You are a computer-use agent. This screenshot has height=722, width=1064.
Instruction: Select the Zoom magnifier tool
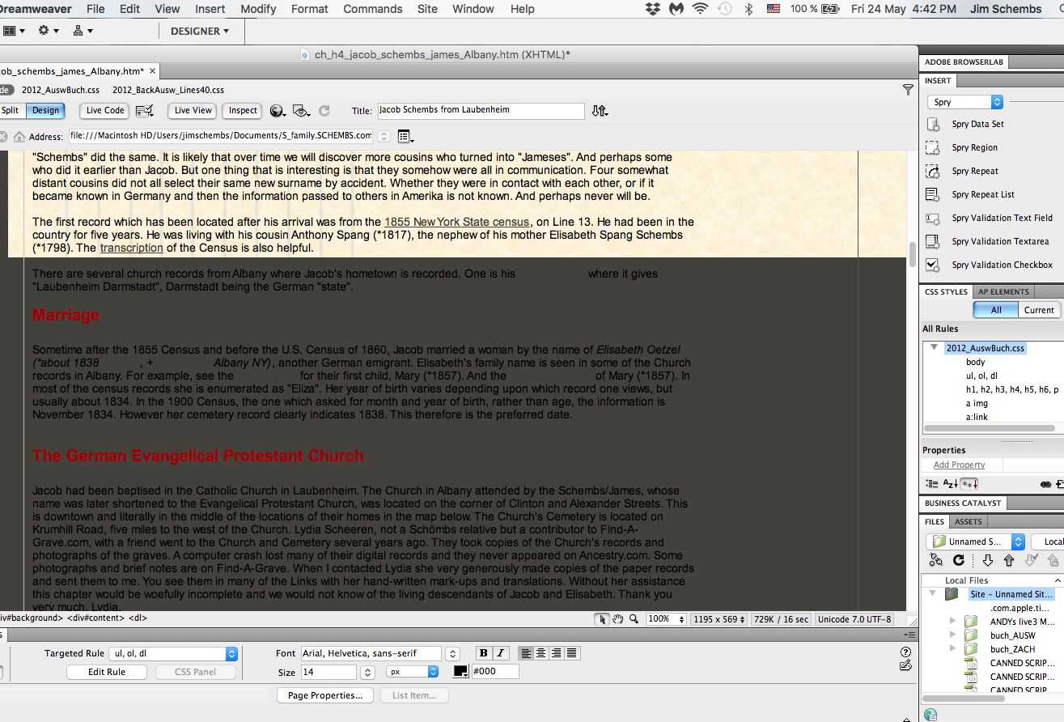634,619
